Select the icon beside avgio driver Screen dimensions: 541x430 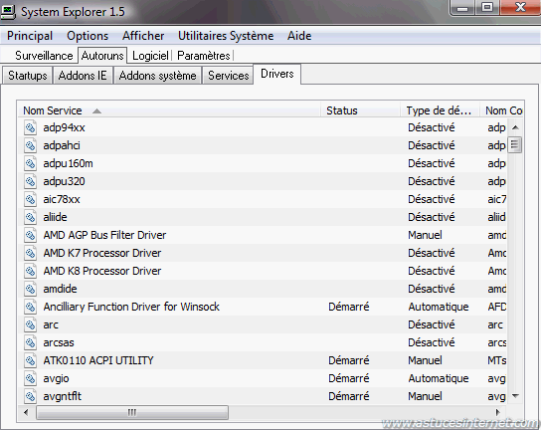point(31,378)
